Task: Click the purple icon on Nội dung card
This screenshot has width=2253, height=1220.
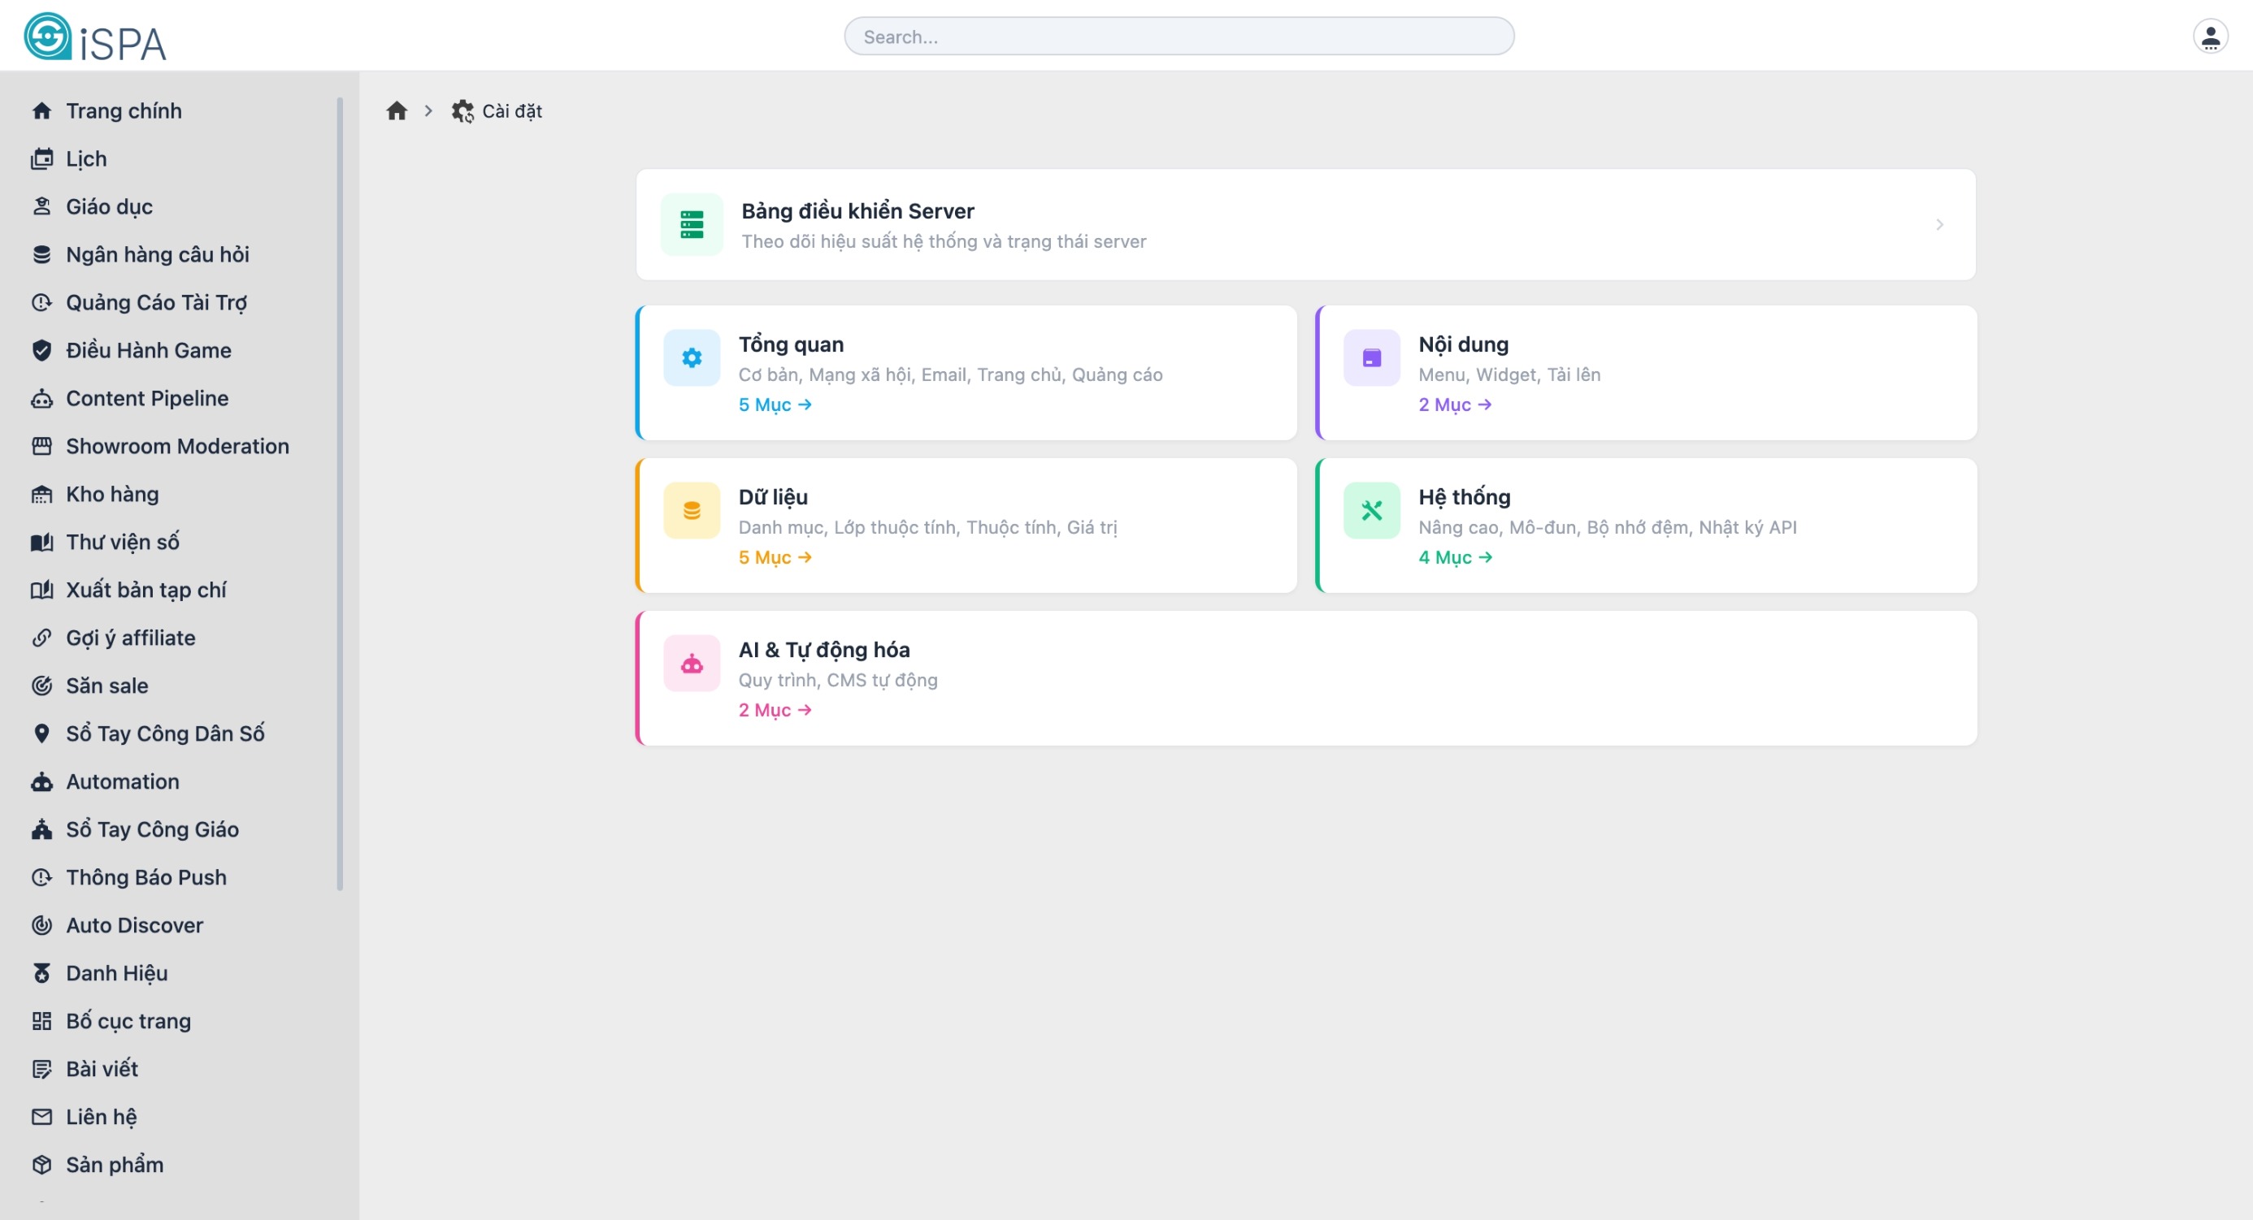Action: 1371,357
